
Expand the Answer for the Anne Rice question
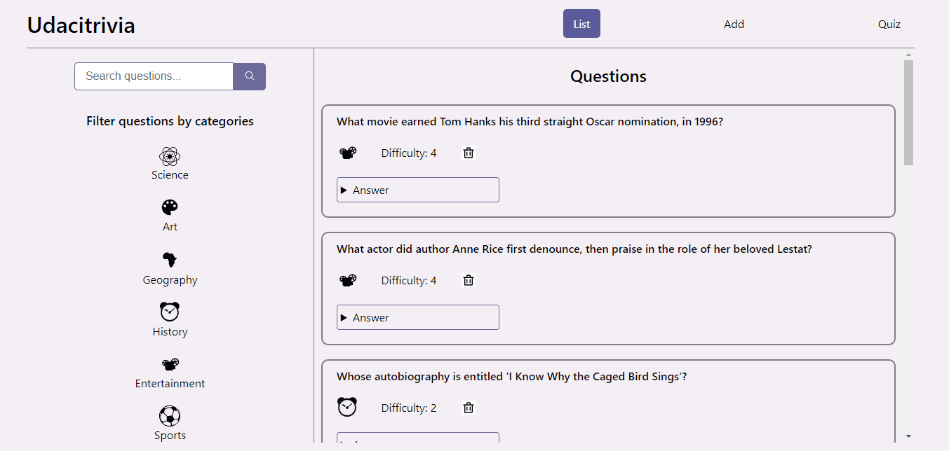(x=417, y=317)
